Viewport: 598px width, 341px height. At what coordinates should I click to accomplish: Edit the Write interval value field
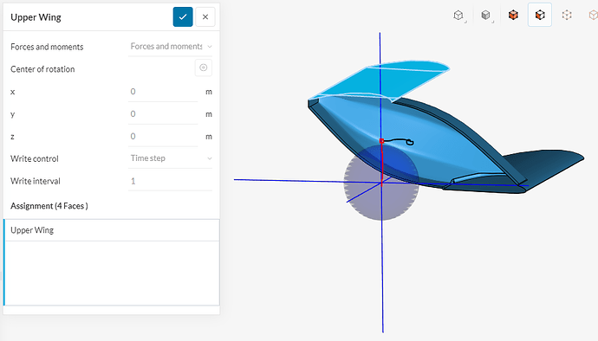[170, 181]
